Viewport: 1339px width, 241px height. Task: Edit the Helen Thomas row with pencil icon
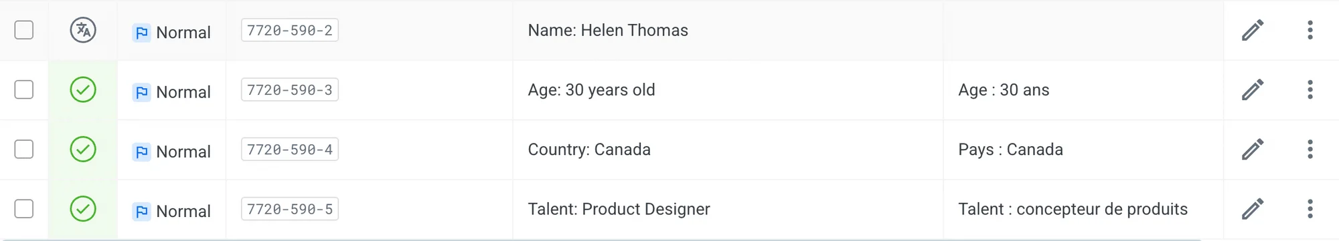(x=1253, y=30)
